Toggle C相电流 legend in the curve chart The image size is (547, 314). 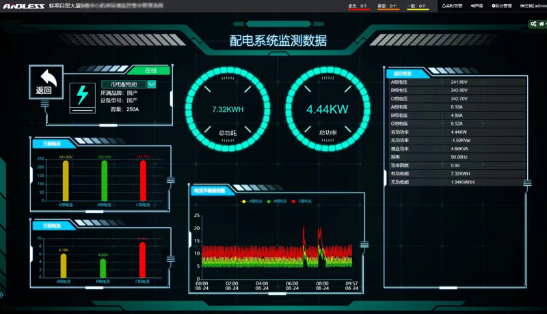(x=302, y=201)
